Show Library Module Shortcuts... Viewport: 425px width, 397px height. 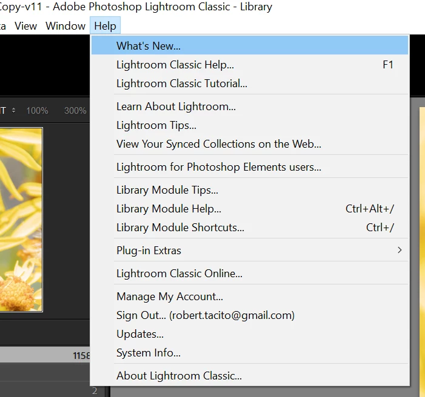[x=250, y=228]
